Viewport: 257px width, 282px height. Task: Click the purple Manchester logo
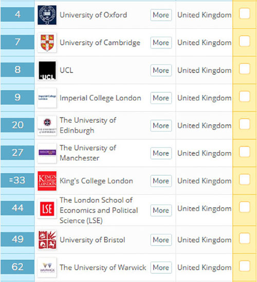47,154
